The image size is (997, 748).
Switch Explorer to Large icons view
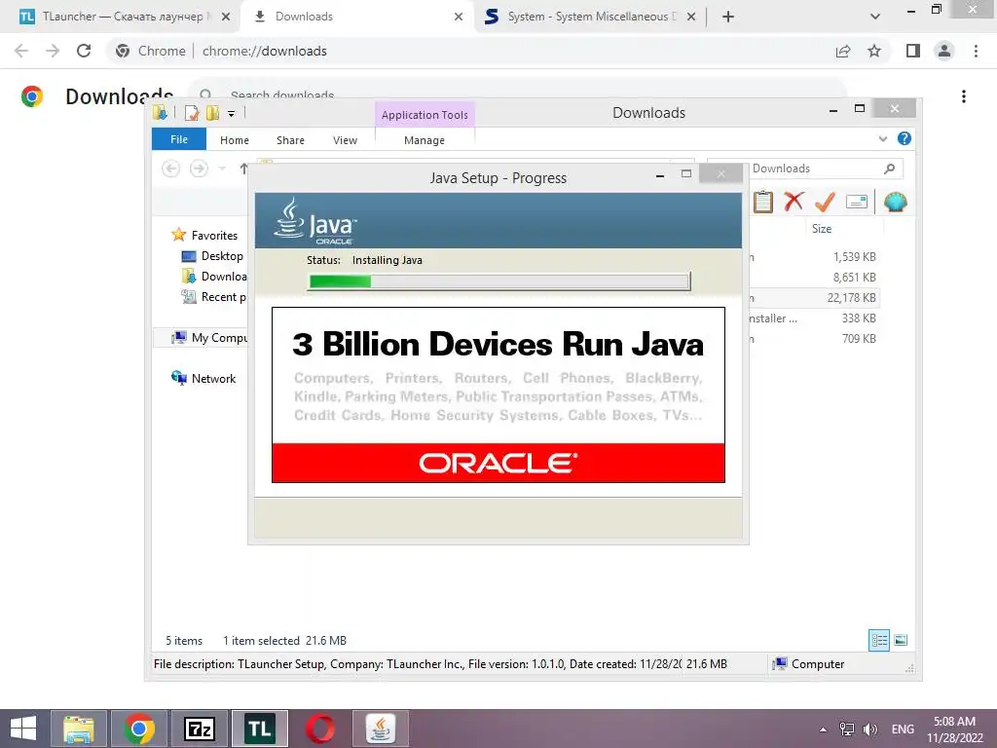click(901, 640)
